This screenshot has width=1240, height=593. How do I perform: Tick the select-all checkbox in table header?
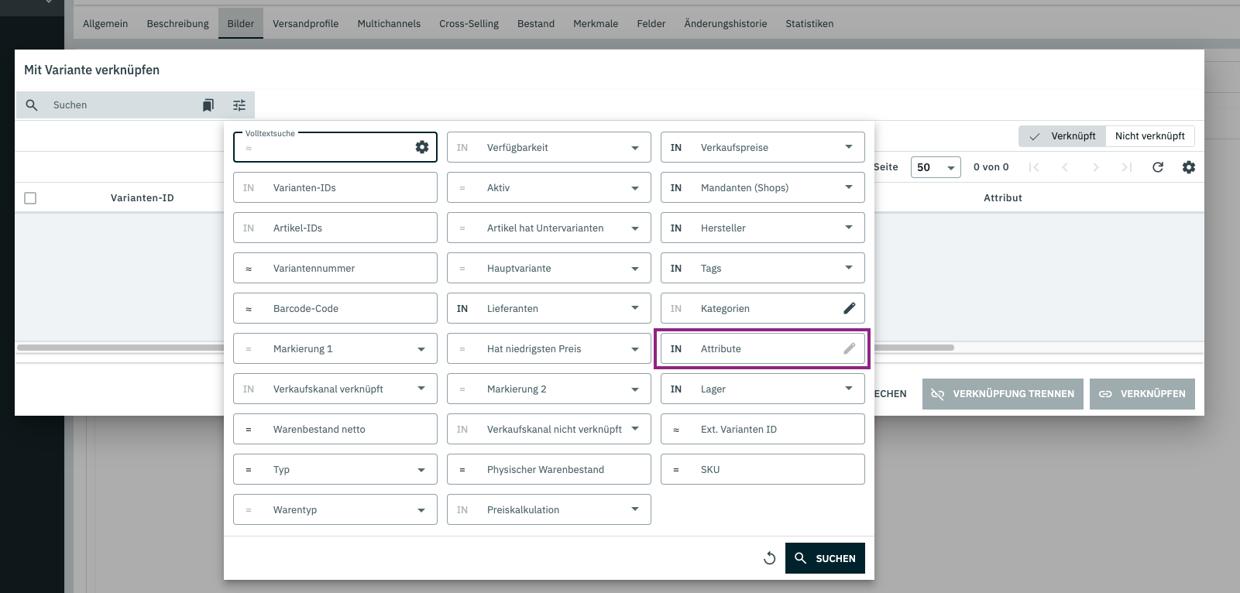[30, 198]
